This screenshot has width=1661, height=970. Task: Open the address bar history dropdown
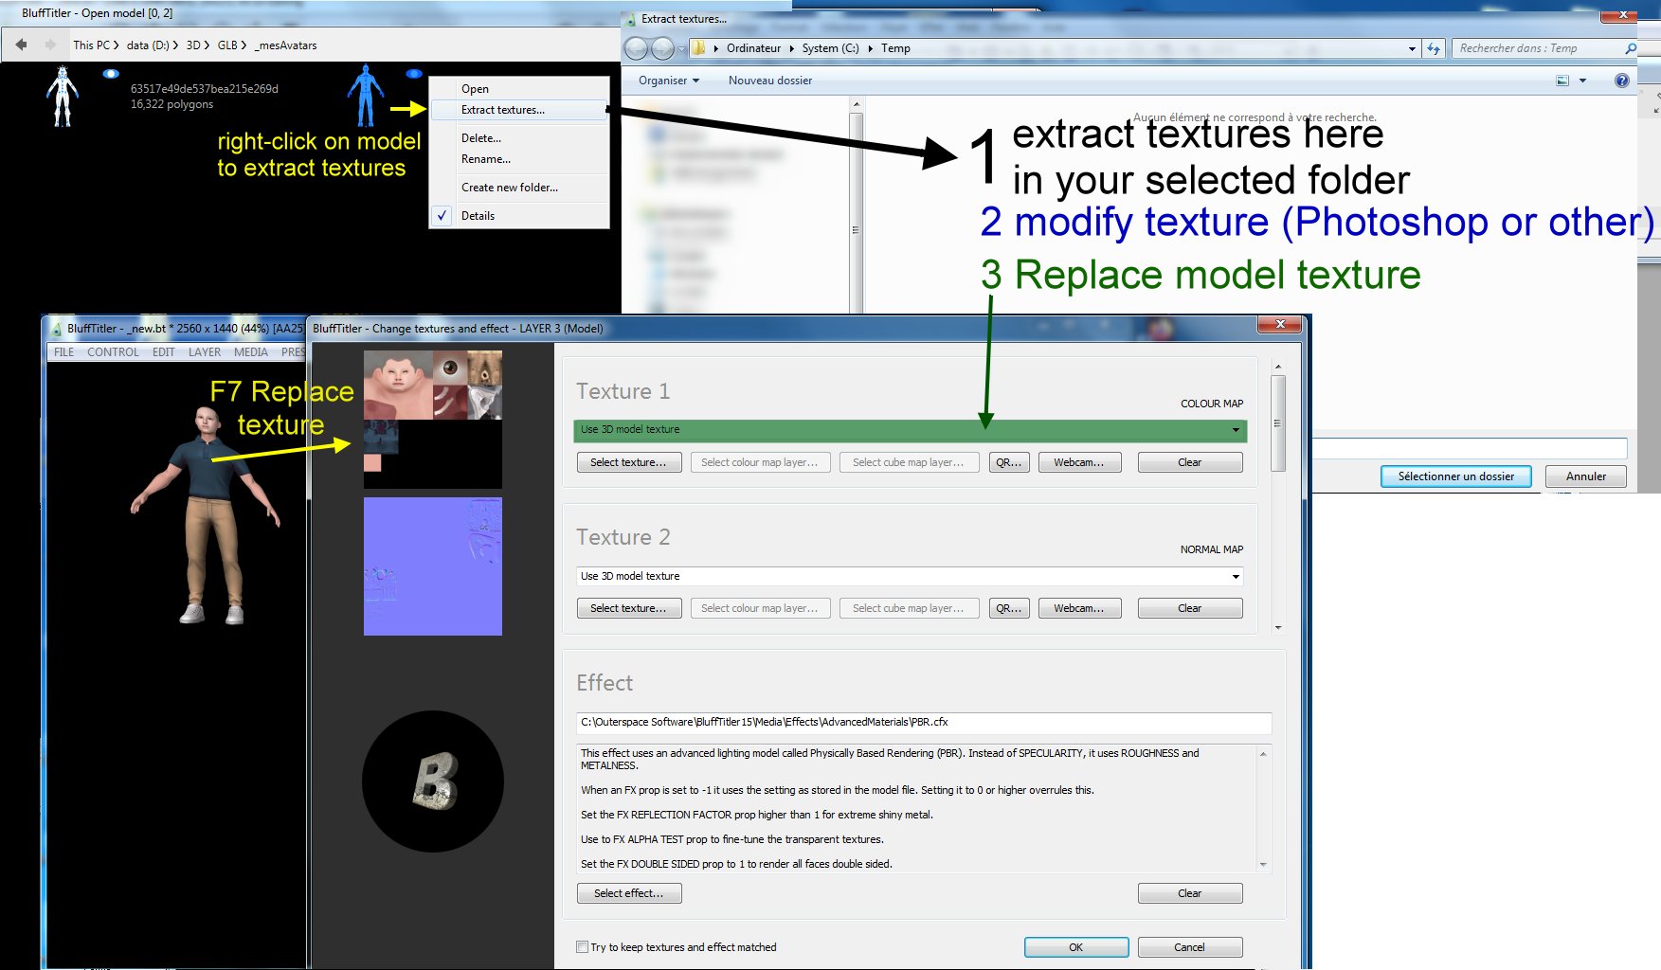[x=1412, y=48]
